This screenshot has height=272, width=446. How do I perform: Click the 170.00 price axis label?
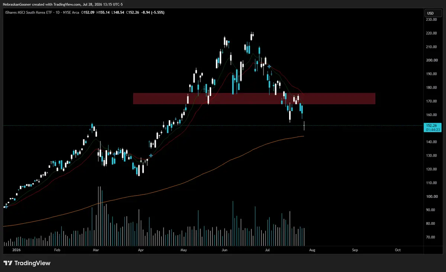pyautogui.click(x=431, y=101)
